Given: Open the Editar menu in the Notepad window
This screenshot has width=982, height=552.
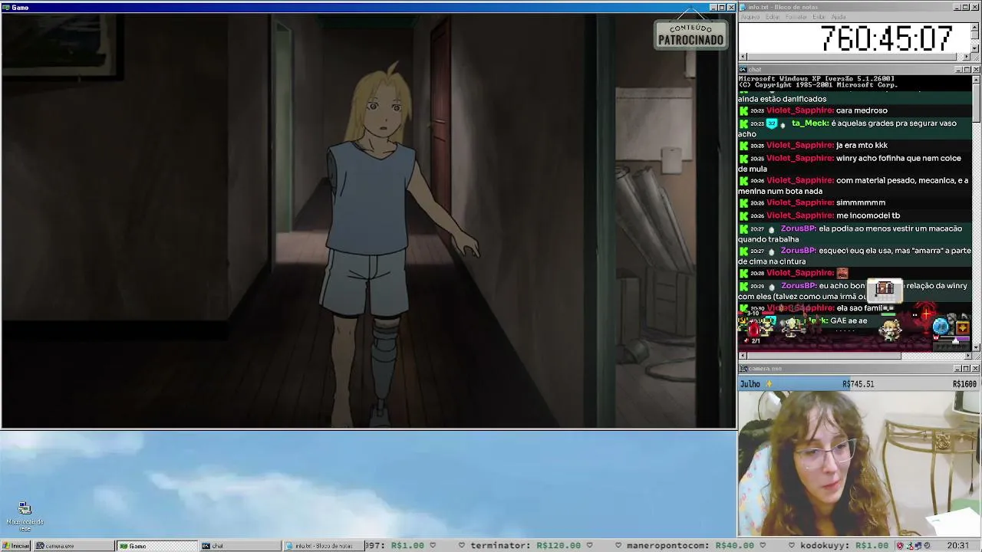Looking at the screenshot, I should [773, 17].
